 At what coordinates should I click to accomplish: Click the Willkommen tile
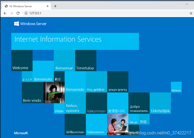click(75, 124)
